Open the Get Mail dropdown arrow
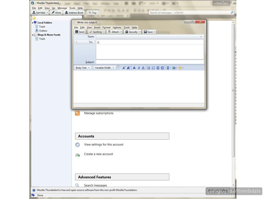 click(x=47, y=13)
